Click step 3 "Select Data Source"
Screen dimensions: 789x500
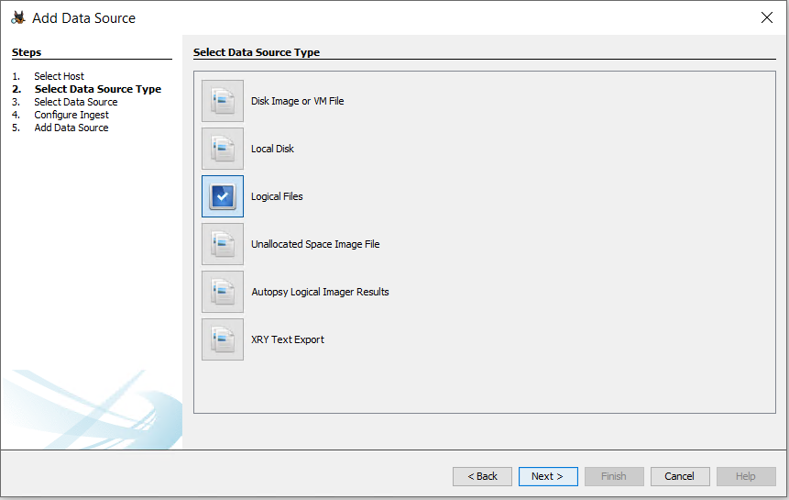coord(75,102)
